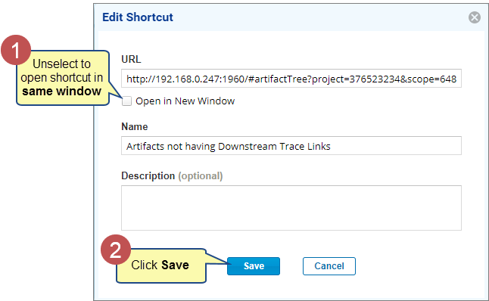This screenshot has width=489, height=301.
Task: Click the gray '(optional)' hint text
Action: [200, 175]
